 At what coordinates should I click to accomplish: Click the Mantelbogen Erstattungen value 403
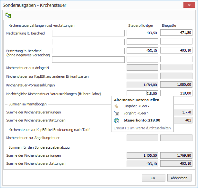[183, 120]
